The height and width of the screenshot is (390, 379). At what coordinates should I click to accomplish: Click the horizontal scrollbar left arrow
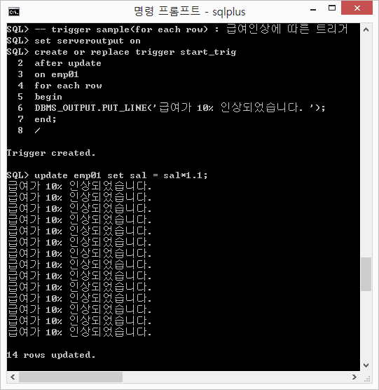tap(13, 377)
